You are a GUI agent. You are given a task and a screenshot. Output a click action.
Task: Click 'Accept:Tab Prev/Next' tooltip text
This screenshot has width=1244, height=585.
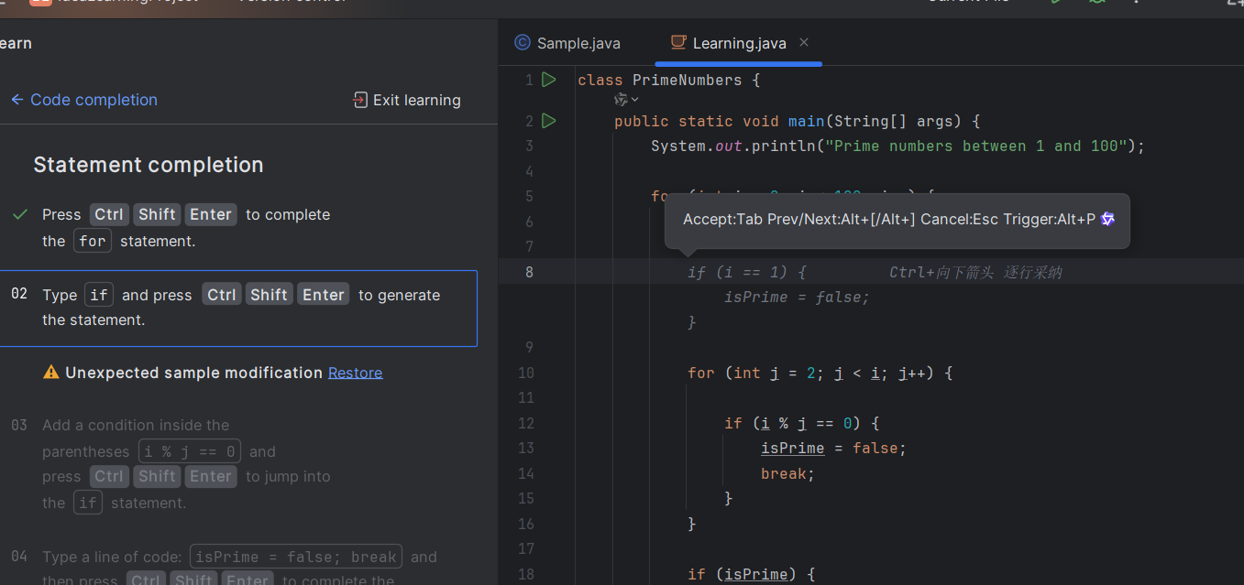(x=889, y=219)
